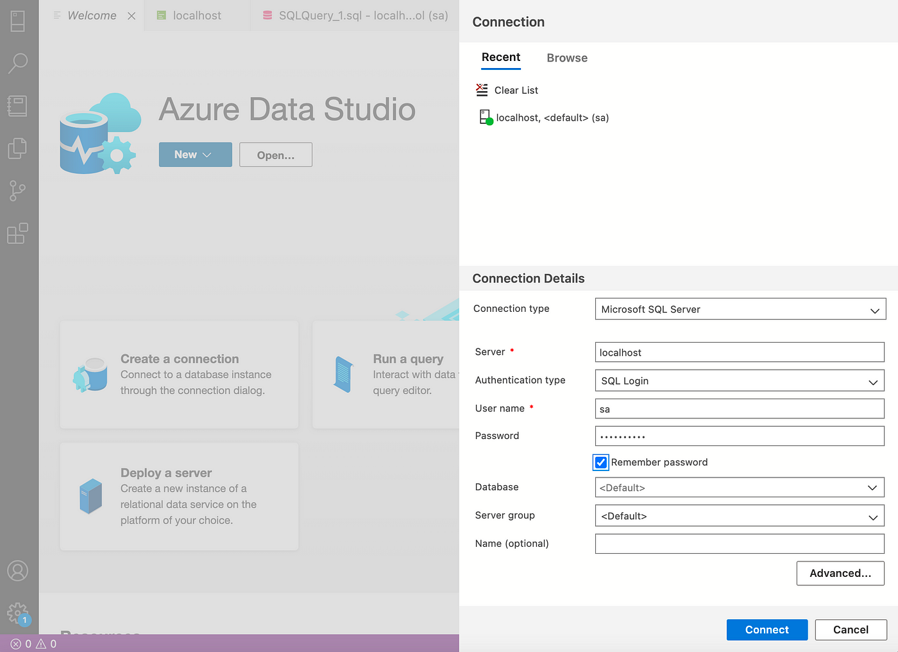Open the Accounts icon in activity bar

[x=18, y=570]
